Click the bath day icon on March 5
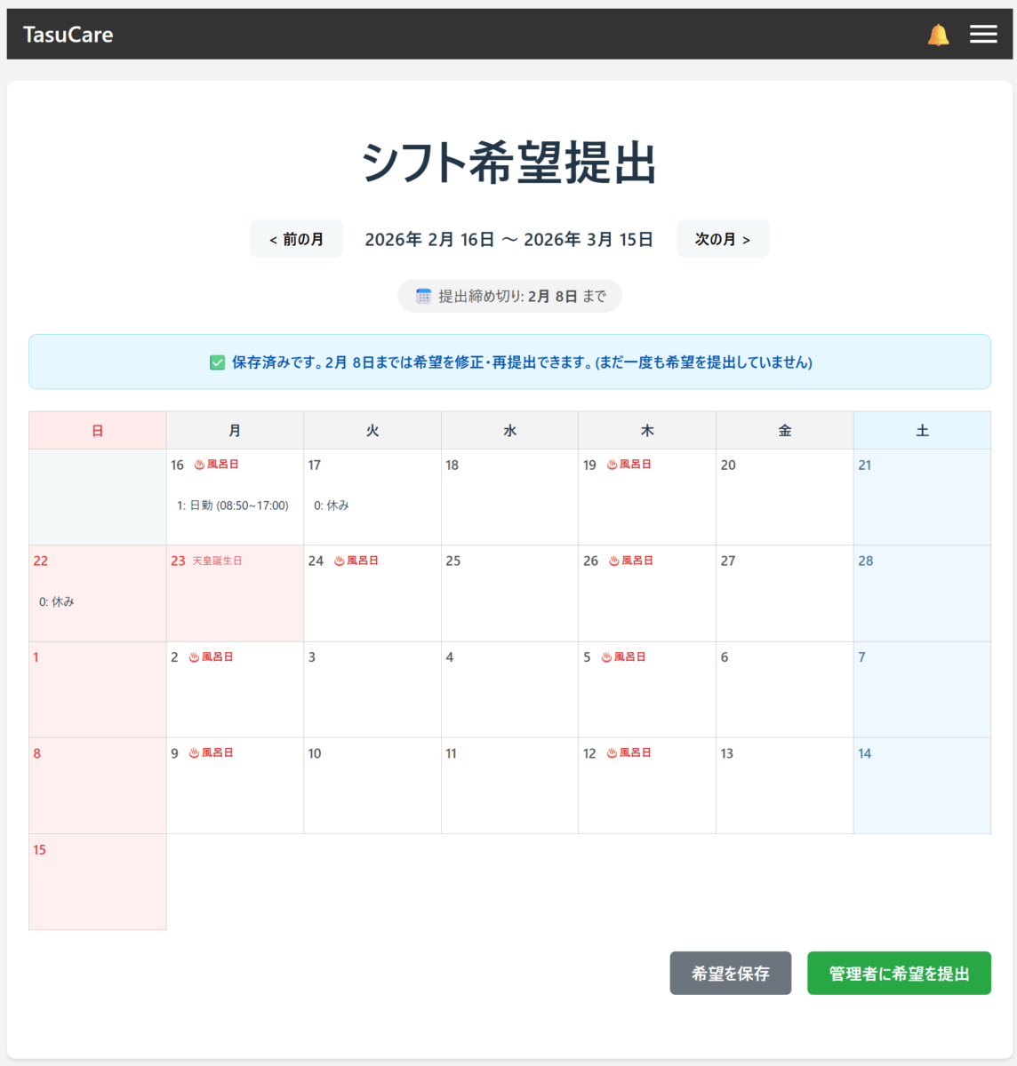This screenshot has width=1017, height=1066. [x=606, y=657]
